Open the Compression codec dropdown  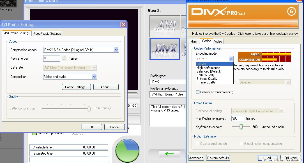click(116, 50)
